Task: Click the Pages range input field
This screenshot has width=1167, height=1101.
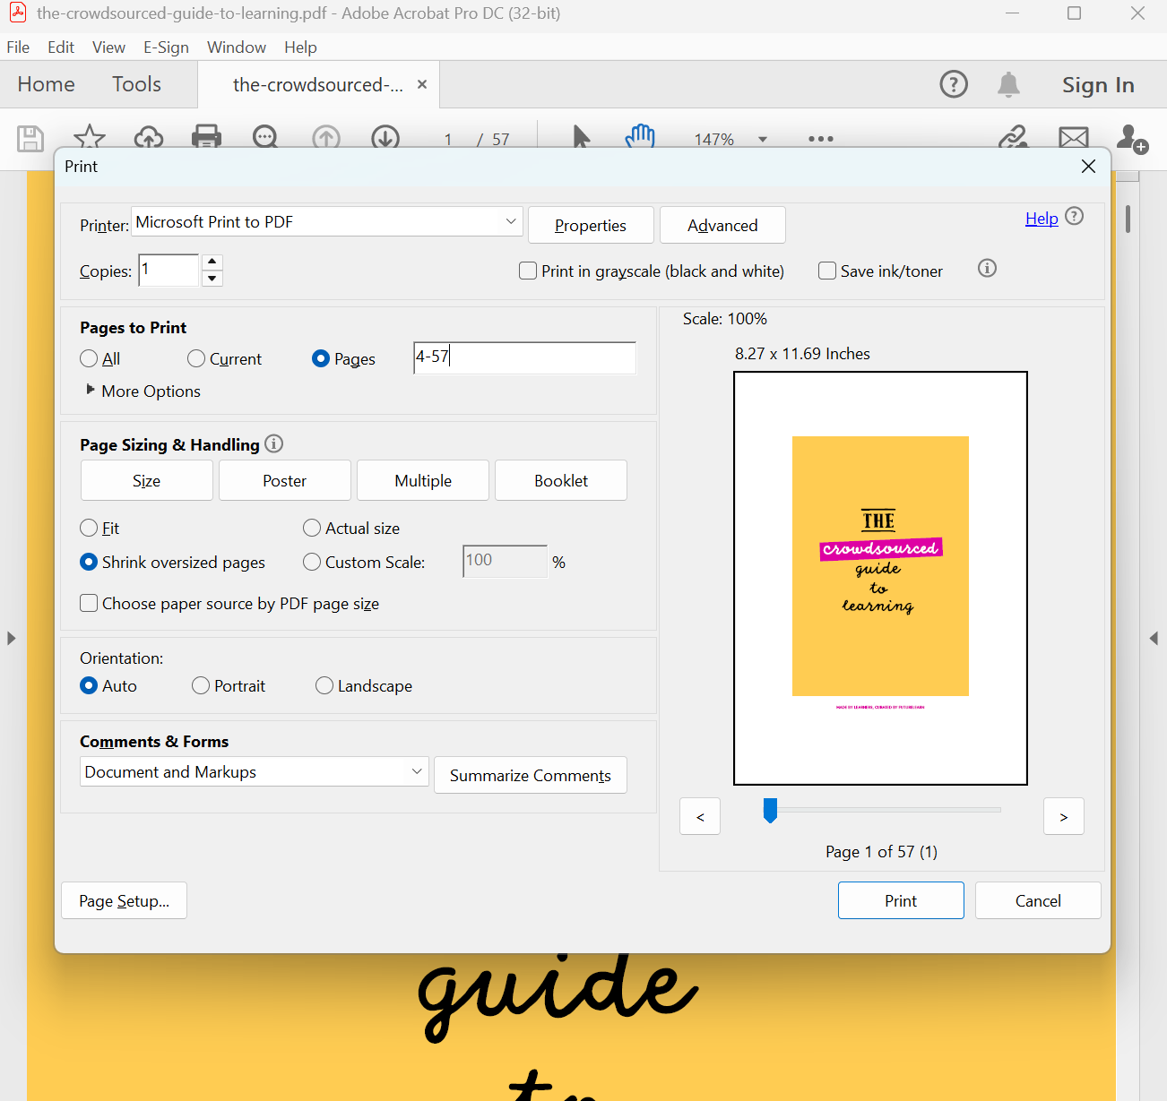Action: (524, 357)
